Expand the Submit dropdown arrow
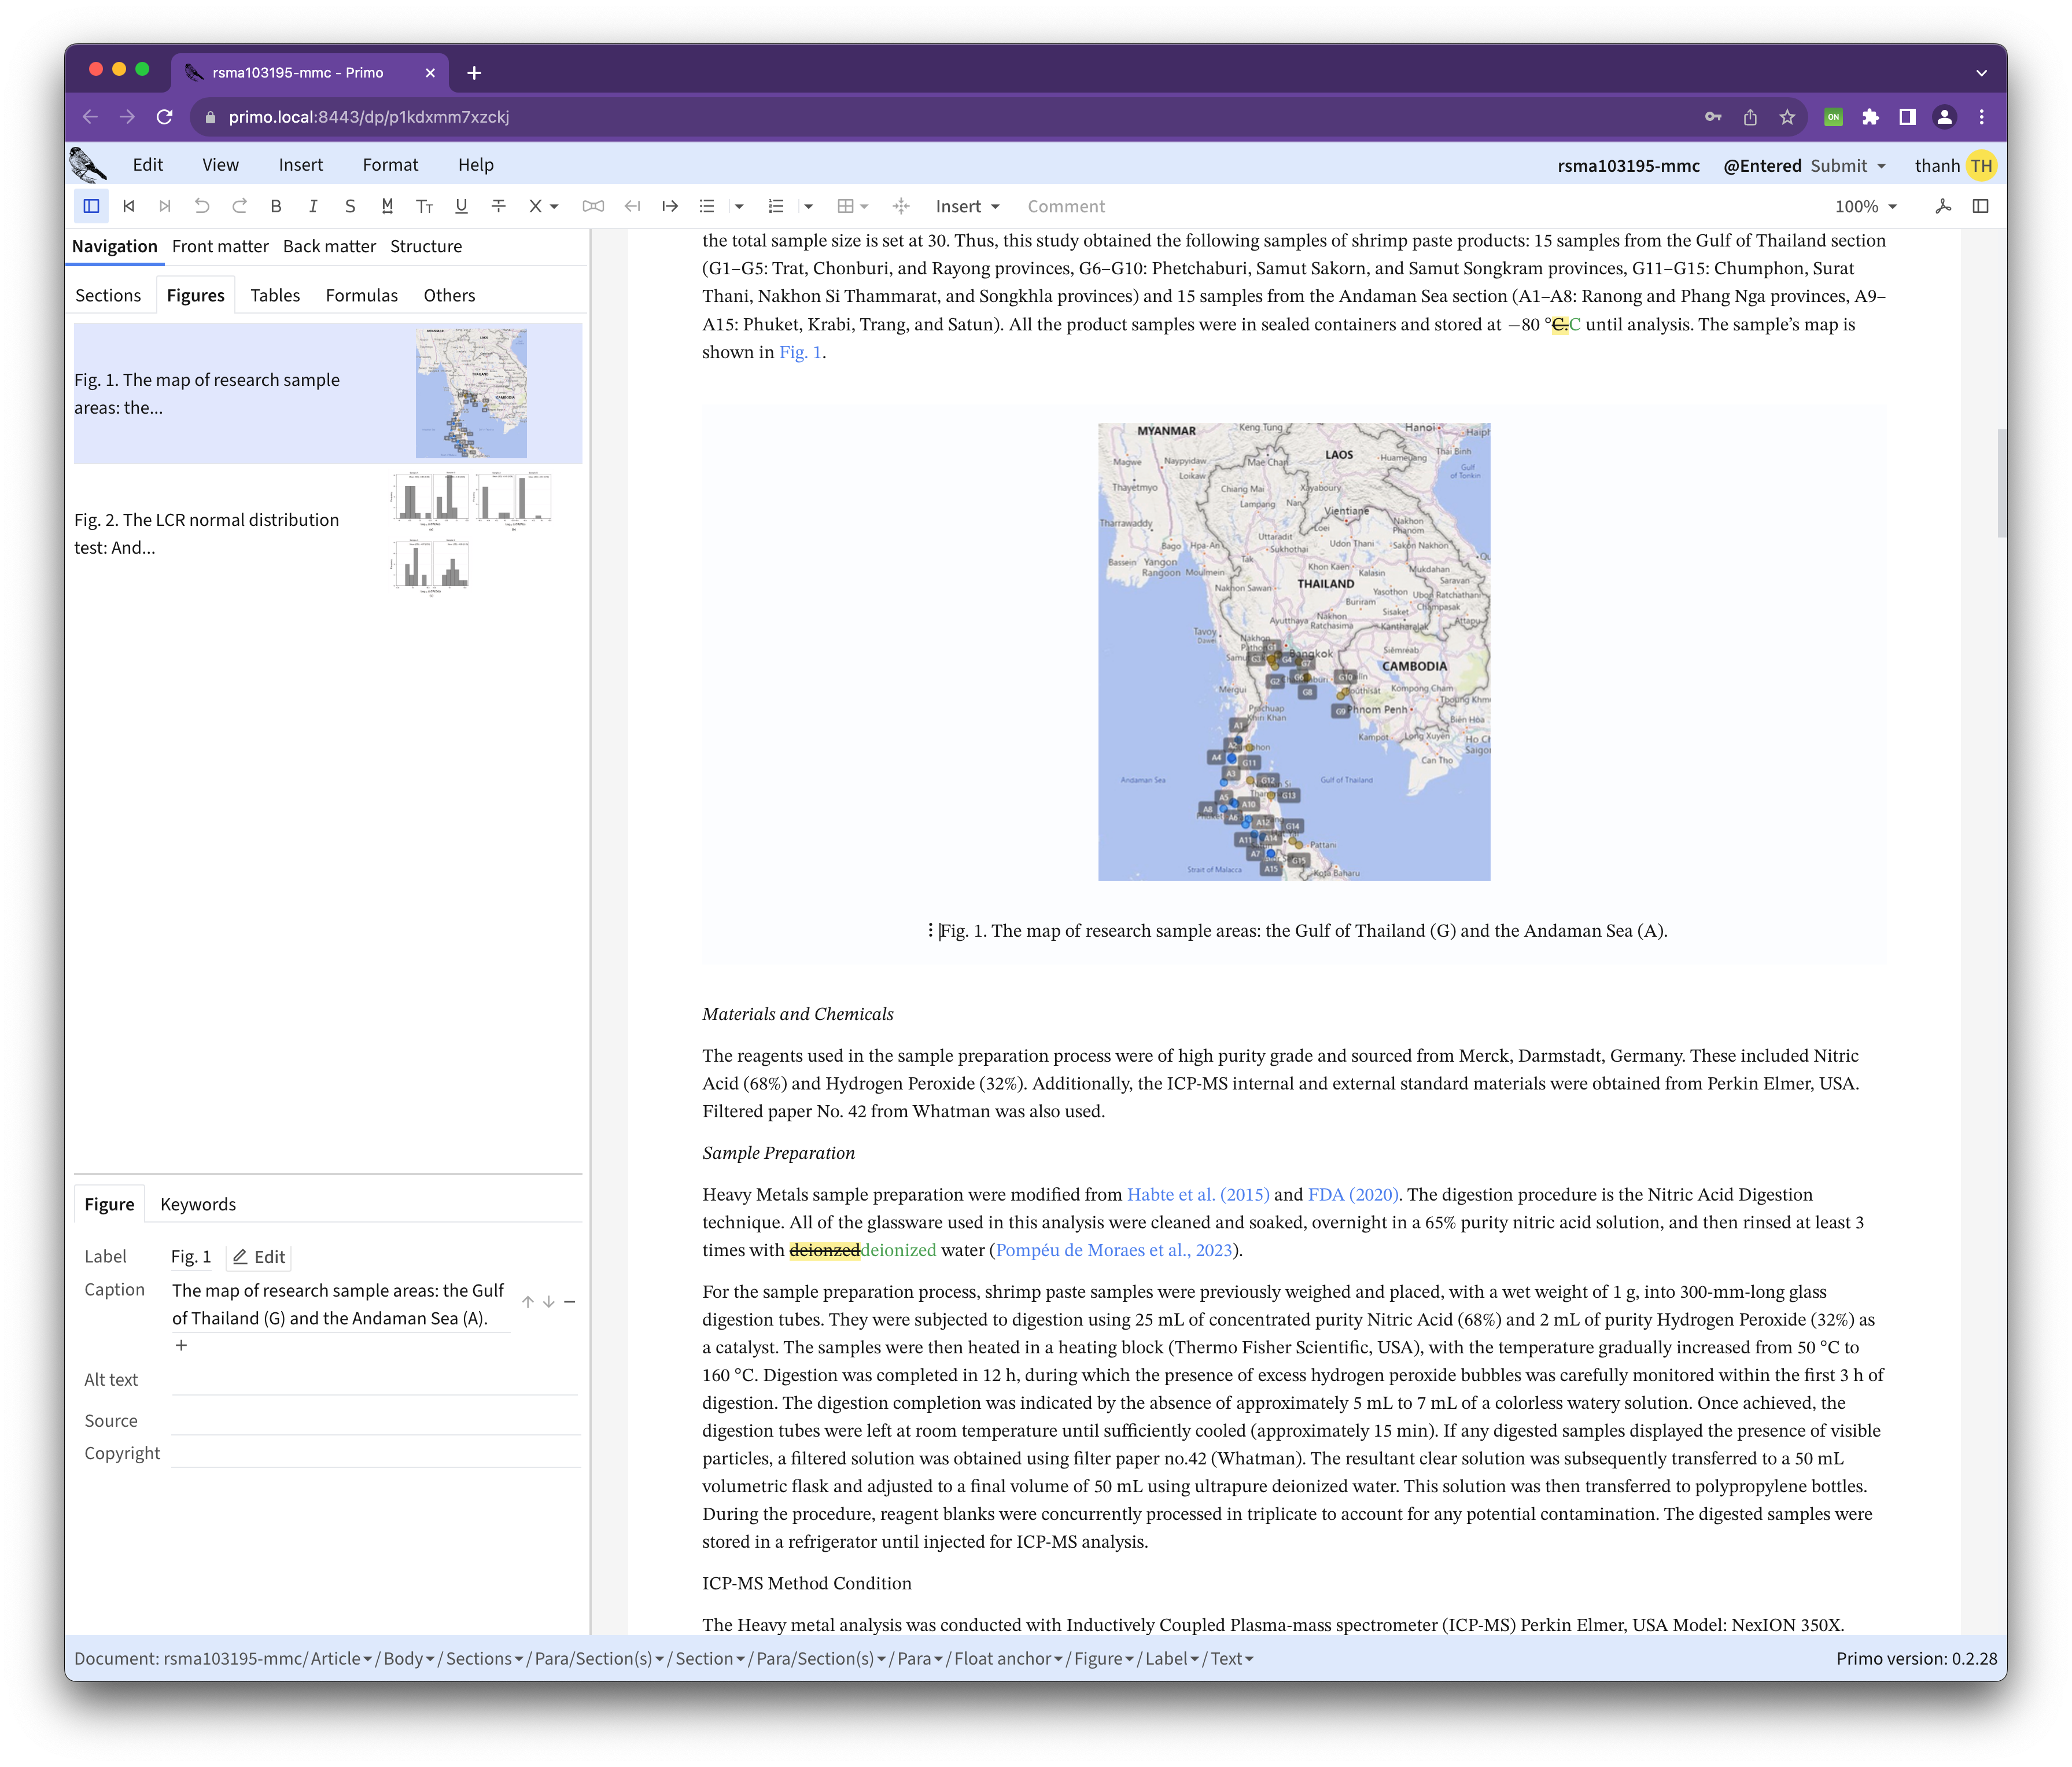2072x1767 pixels. click(1882, 166)
